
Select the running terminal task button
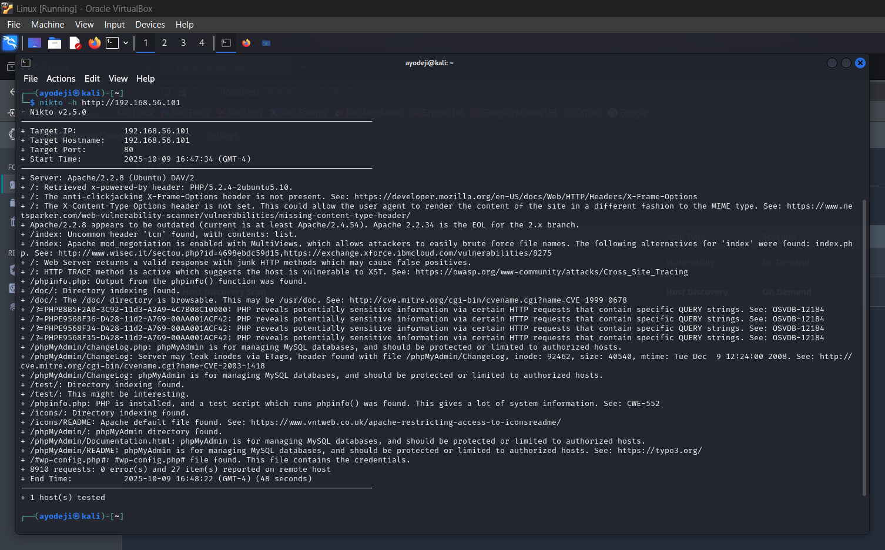226,43
